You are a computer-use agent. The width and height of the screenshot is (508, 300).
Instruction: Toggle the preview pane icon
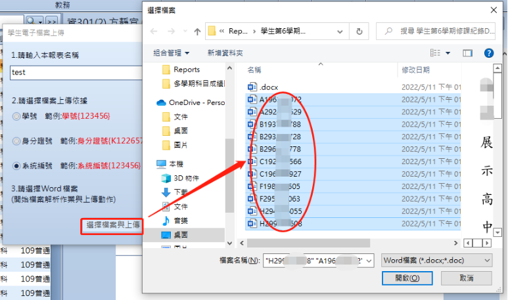[467, 53]
